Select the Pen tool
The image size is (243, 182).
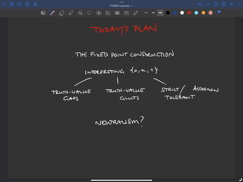pos(52,13)
